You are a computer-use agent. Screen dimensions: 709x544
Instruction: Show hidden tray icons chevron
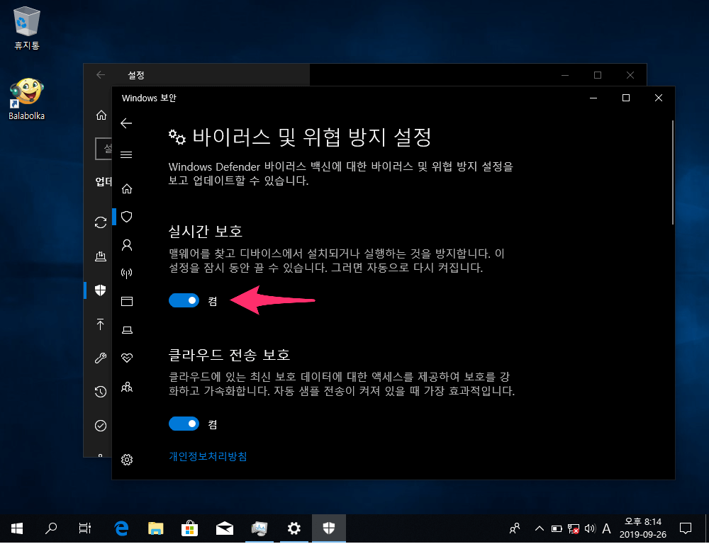pos(539,528)
